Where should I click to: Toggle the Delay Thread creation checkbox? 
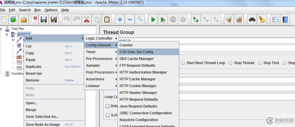click(x=107, y=106)
